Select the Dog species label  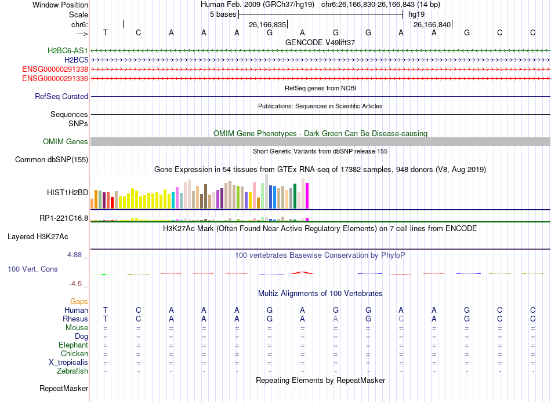(81, 337)
